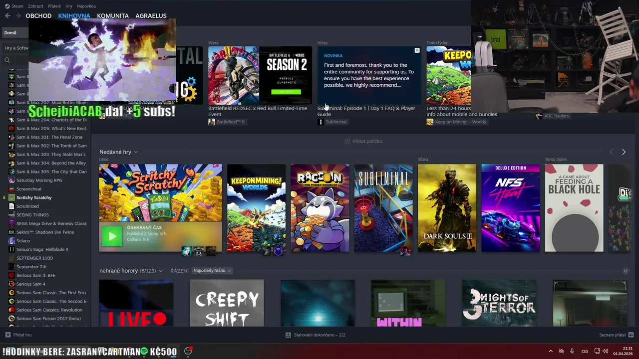Collapse the nehrané horory shelf chevron
The height and width of the screenshot is (359, 639).
[626, 271]
